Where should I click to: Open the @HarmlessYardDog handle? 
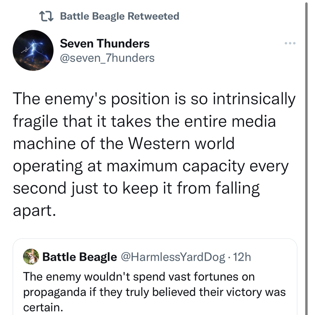(173, 257)
